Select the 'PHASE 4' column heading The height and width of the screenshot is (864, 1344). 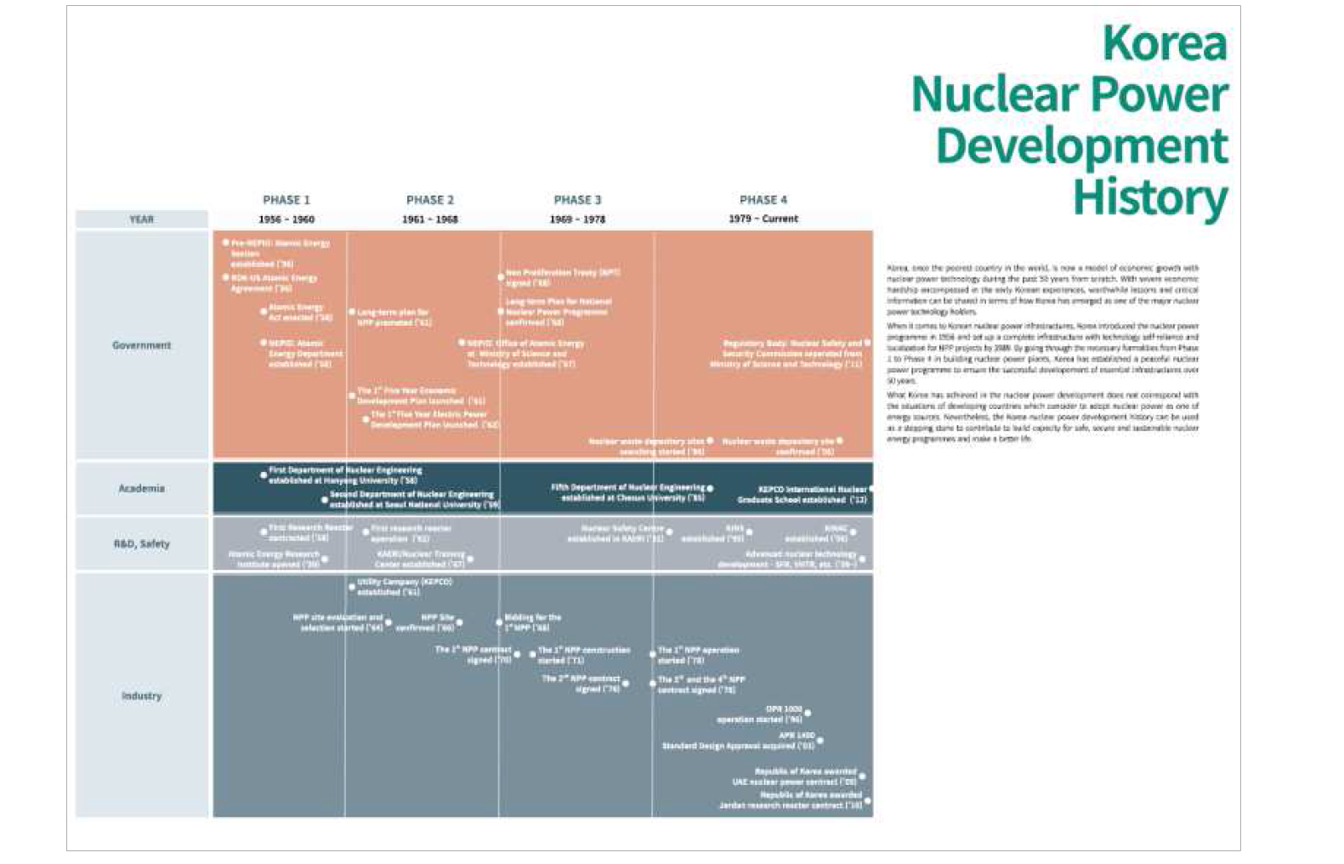(763, 200)
